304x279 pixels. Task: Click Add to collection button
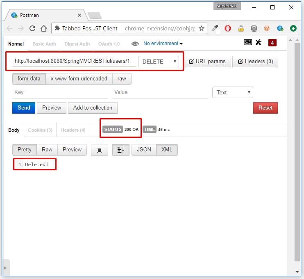coord(93,108)
